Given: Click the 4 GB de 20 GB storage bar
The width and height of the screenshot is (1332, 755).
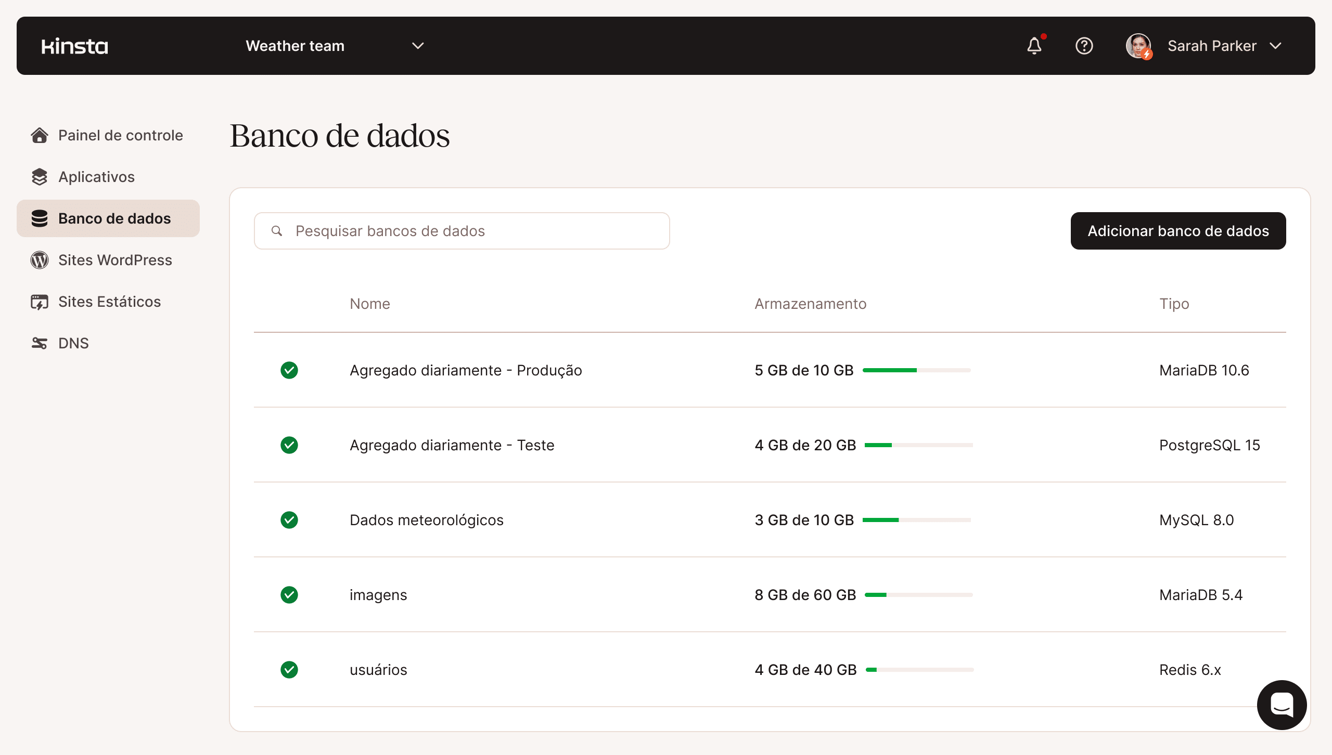Looking at the screenshot, I should 919,445.
